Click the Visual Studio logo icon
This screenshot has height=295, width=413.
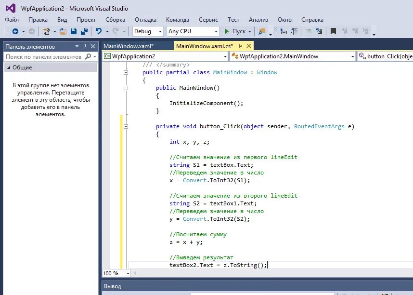(x=11, y=9)
